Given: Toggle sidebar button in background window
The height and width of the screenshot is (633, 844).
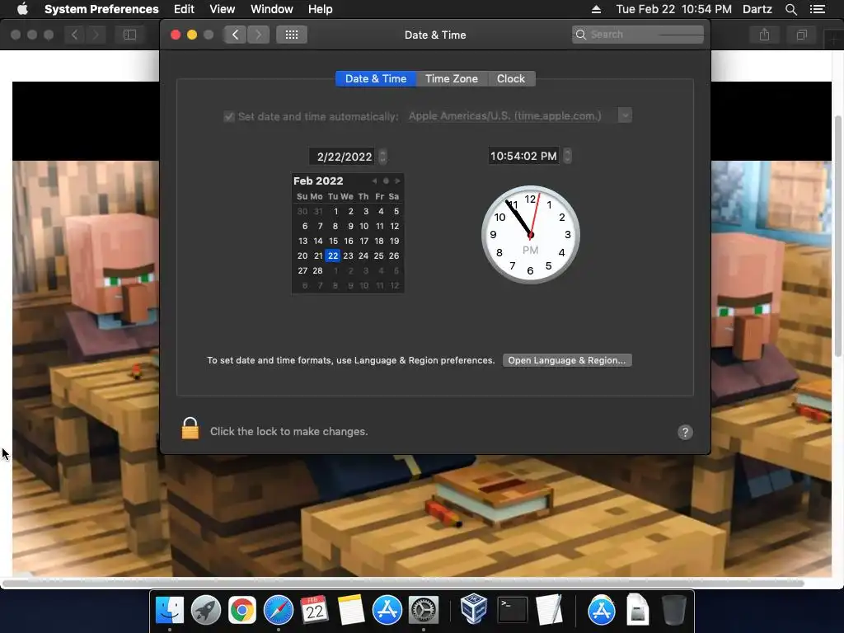Looking at the screenshot, I should (x=129, y=35).
